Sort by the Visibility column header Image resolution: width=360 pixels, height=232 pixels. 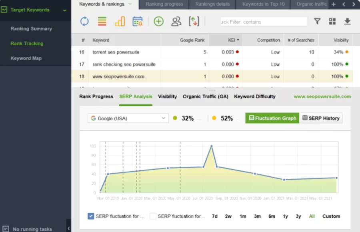pos(336,40)
